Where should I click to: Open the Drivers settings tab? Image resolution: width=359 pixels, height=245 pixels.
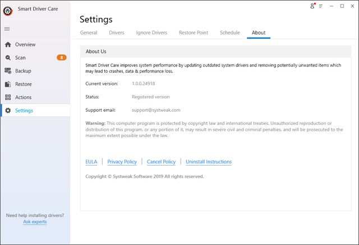[117, 32]
